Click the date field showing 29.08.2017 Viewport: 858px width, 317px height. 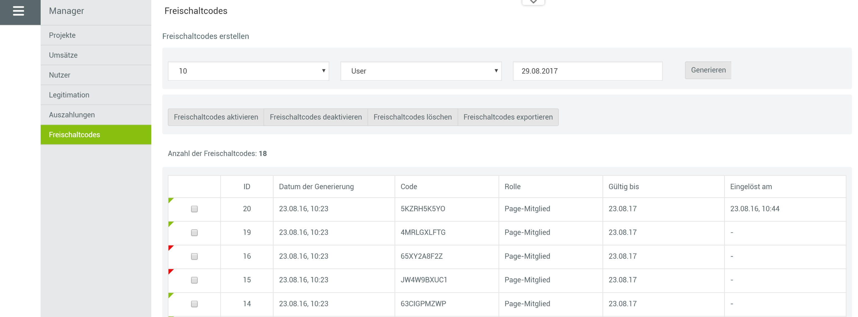click(587, 71)
